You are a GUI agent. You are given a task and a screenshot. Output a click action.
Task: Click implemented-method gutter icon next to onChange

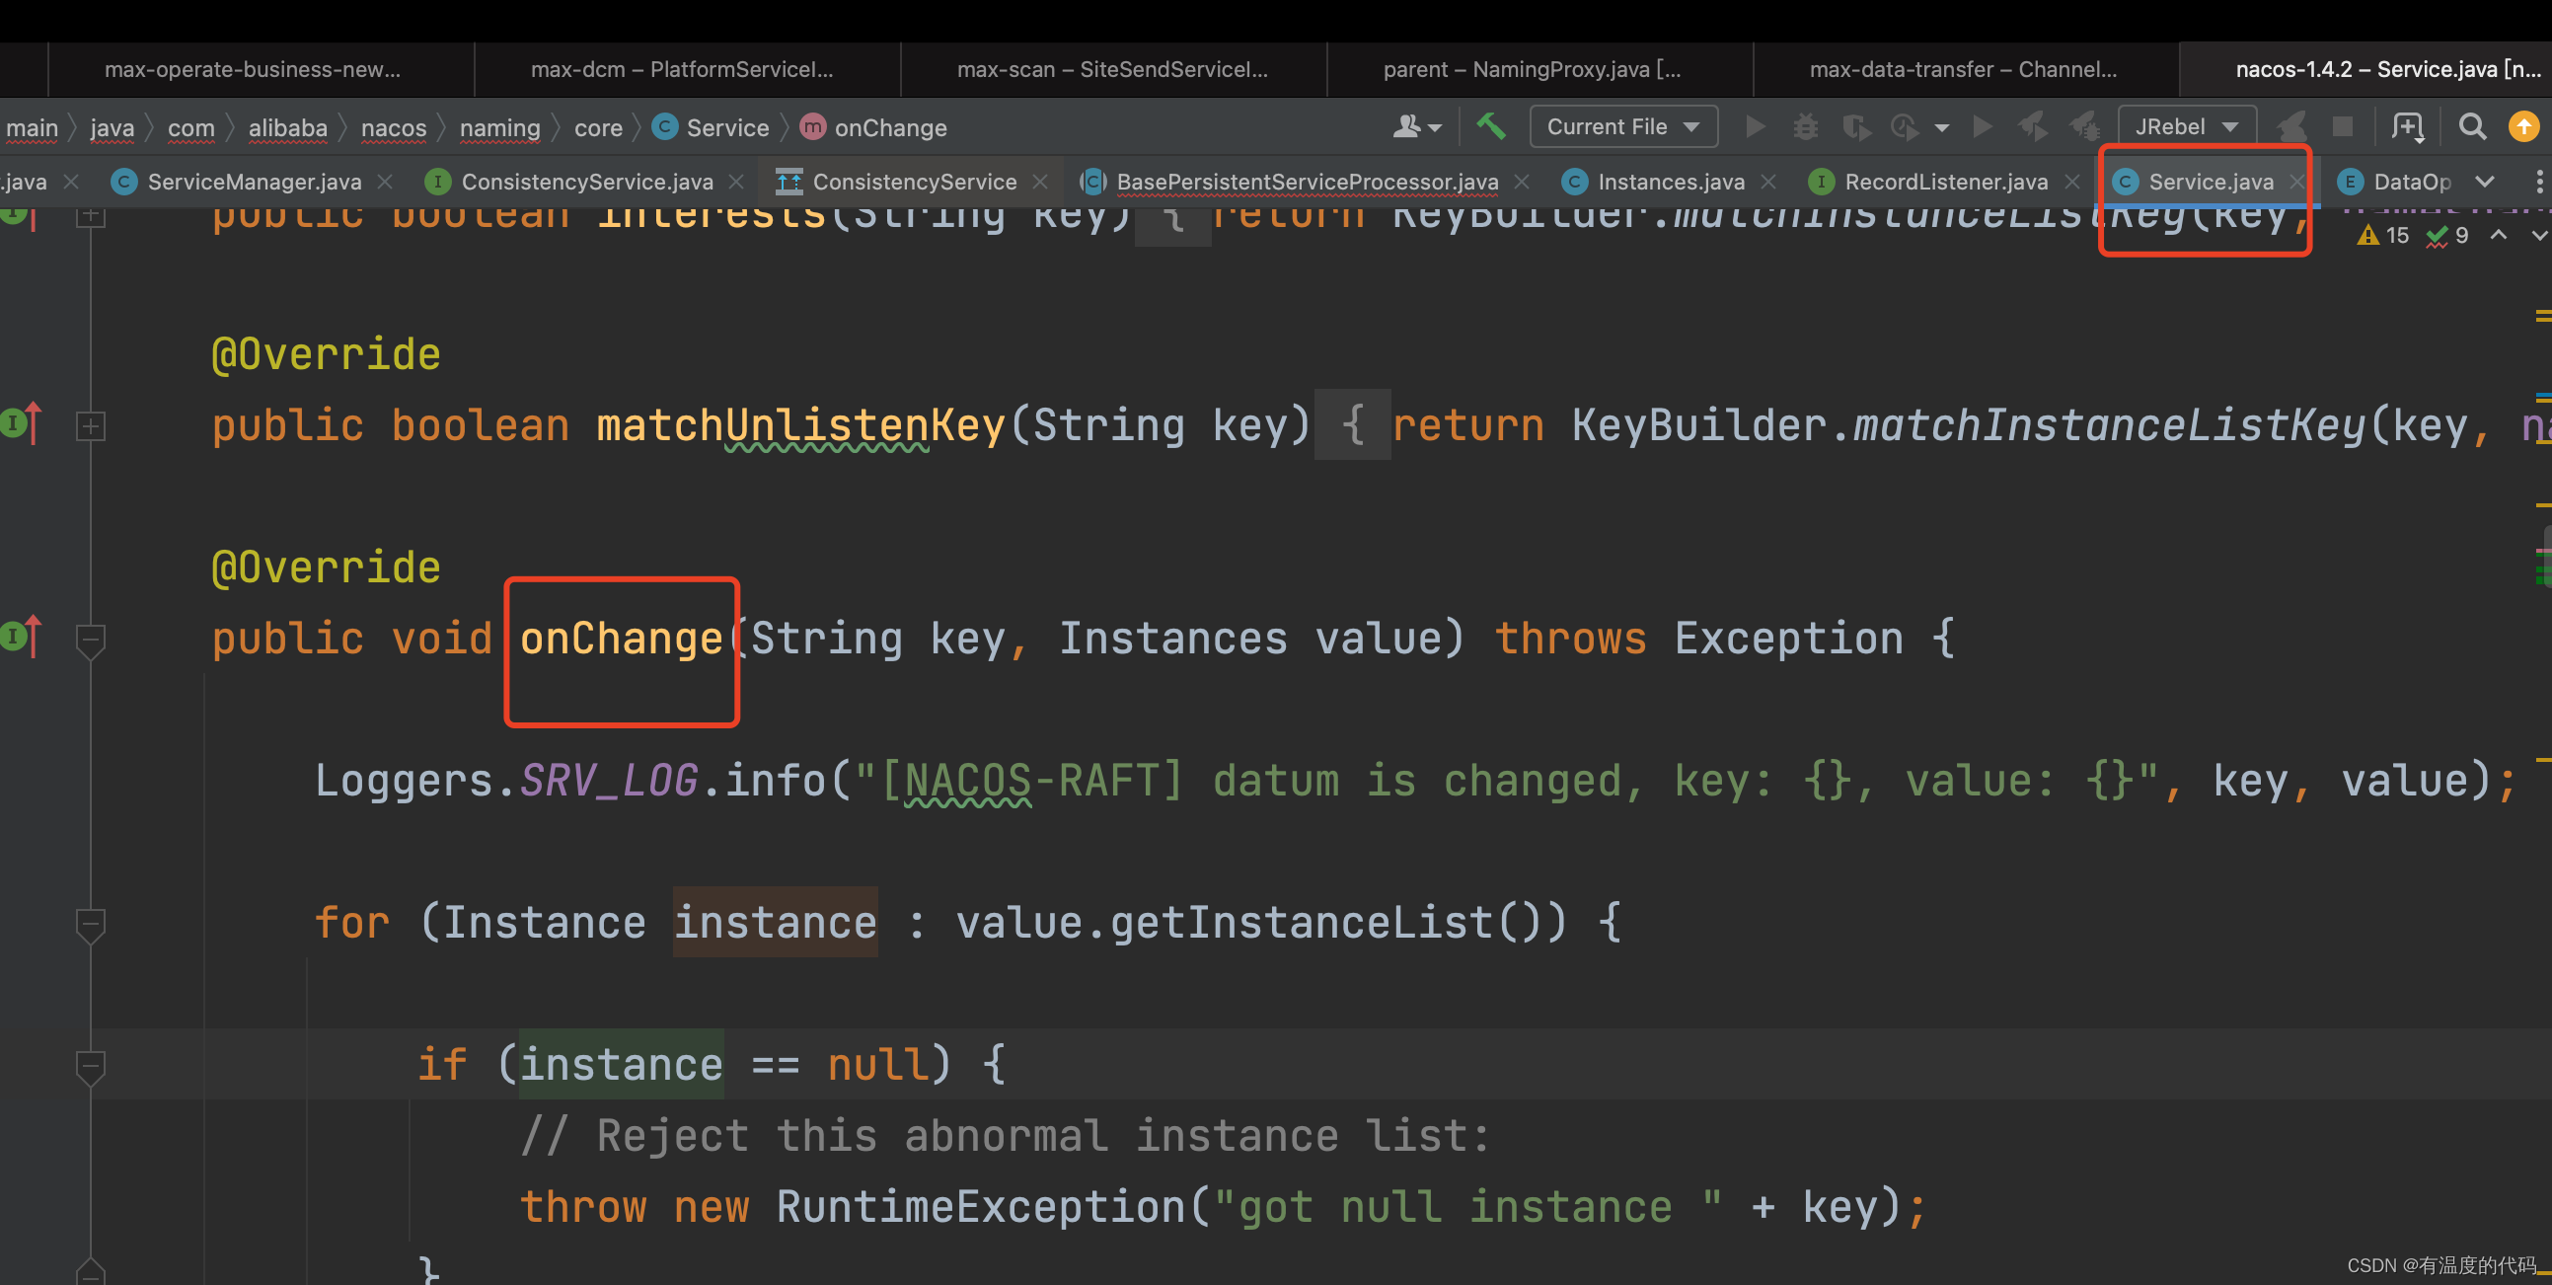pyautogui.click(x=22, y=636)
